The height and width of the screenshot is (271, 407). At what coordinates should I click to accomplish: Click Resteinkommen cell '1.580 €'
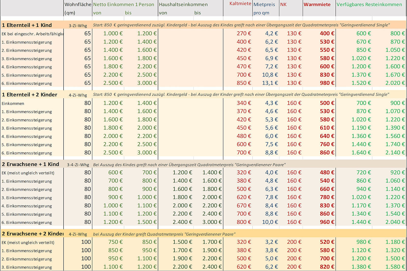[x=395, y=267]
